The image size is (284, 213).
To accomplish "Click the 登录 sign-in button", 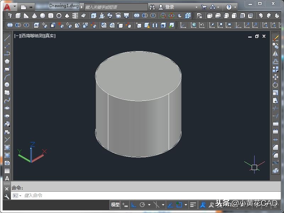I will pos(169,7).
